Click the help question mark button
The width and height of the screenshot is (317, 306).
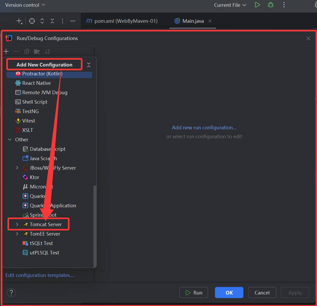click(x=11, y=293)
